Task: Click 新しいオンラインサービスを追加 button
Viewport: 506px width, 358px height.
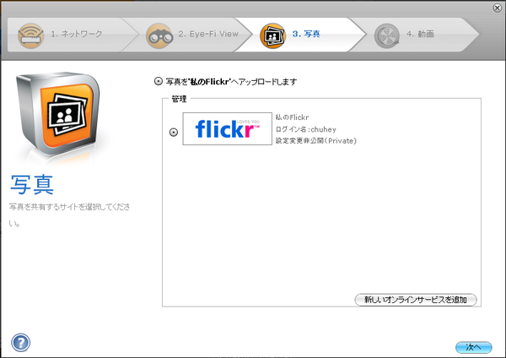Action: click(415, 300)
